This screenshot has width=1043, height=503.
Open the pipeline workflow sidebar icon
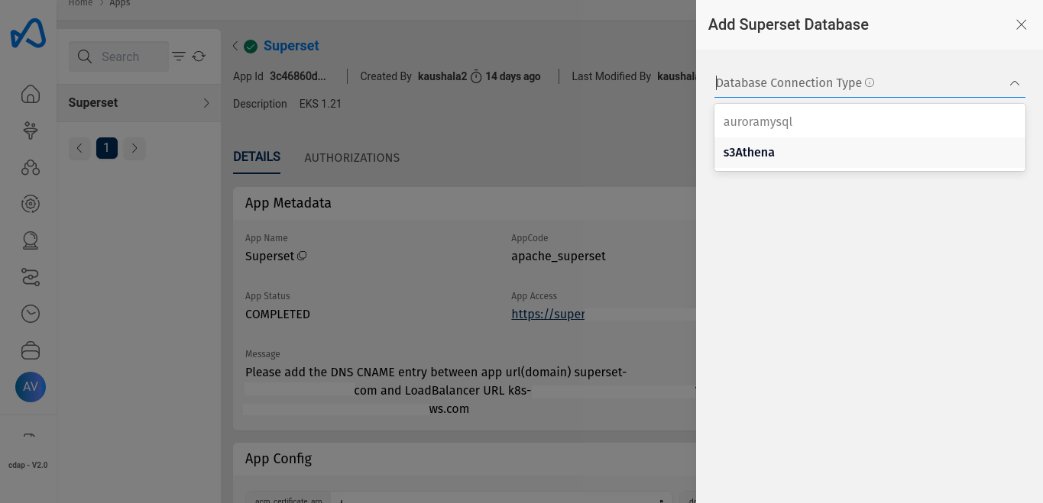[31, 277]
